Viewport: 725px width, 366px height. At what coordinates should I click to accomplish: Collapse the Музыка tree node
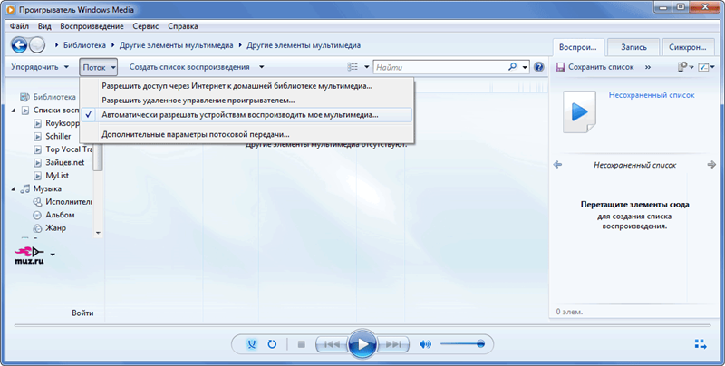(14, 188)
